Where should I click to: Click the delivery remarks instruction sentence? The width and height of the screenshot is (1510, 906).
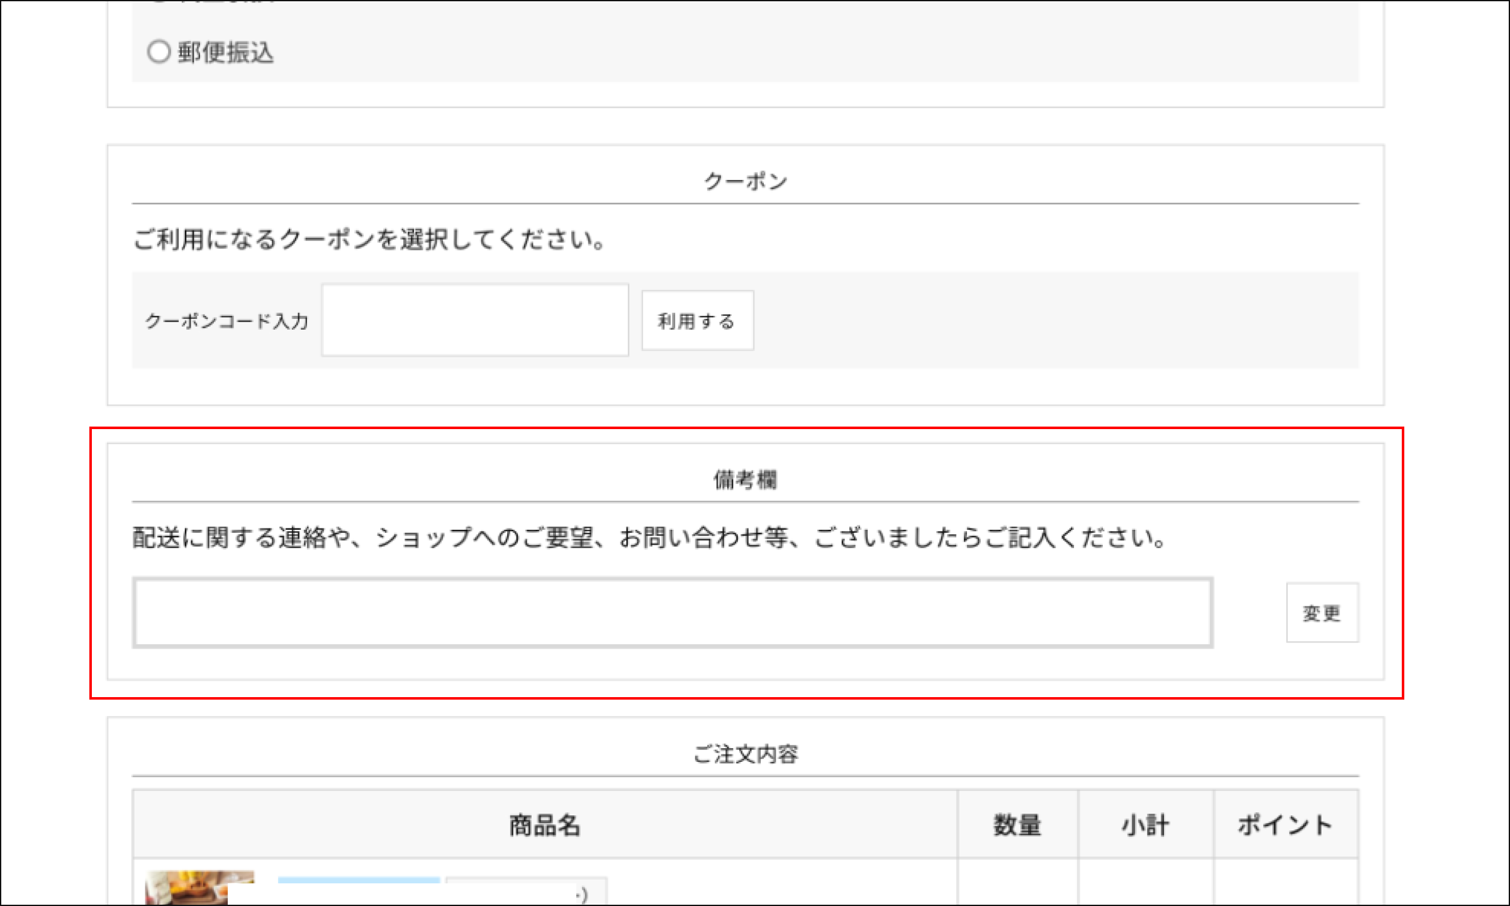[x=649, y=538]
